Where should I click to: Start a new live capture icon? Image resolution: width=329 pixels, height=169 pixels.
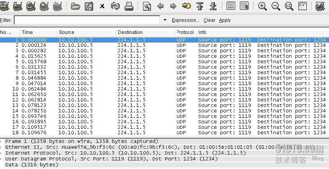[31, 6]
